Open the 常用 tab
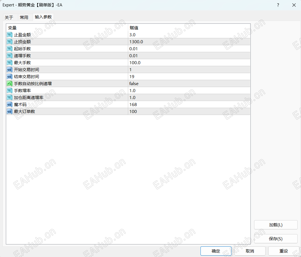Viewport: 301px width, 257px height. point(25,17)
